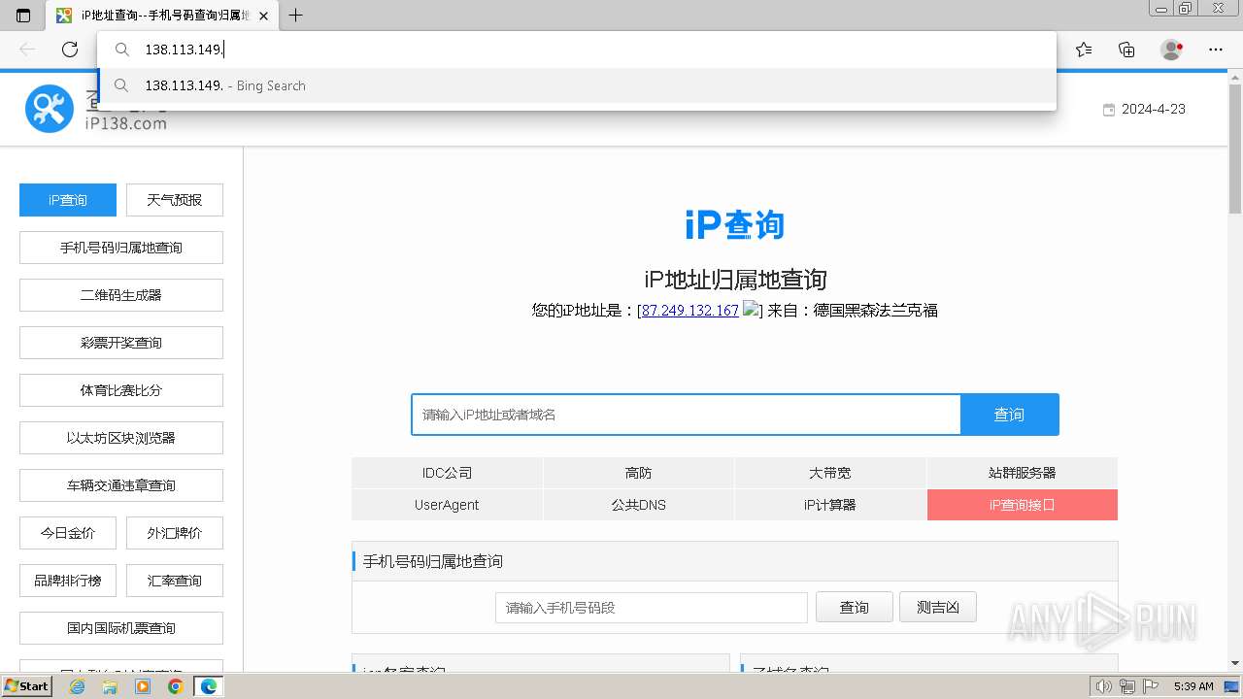Open 二维码生成器 in sidebar
1243x699 pixels.
coord(121,295)
